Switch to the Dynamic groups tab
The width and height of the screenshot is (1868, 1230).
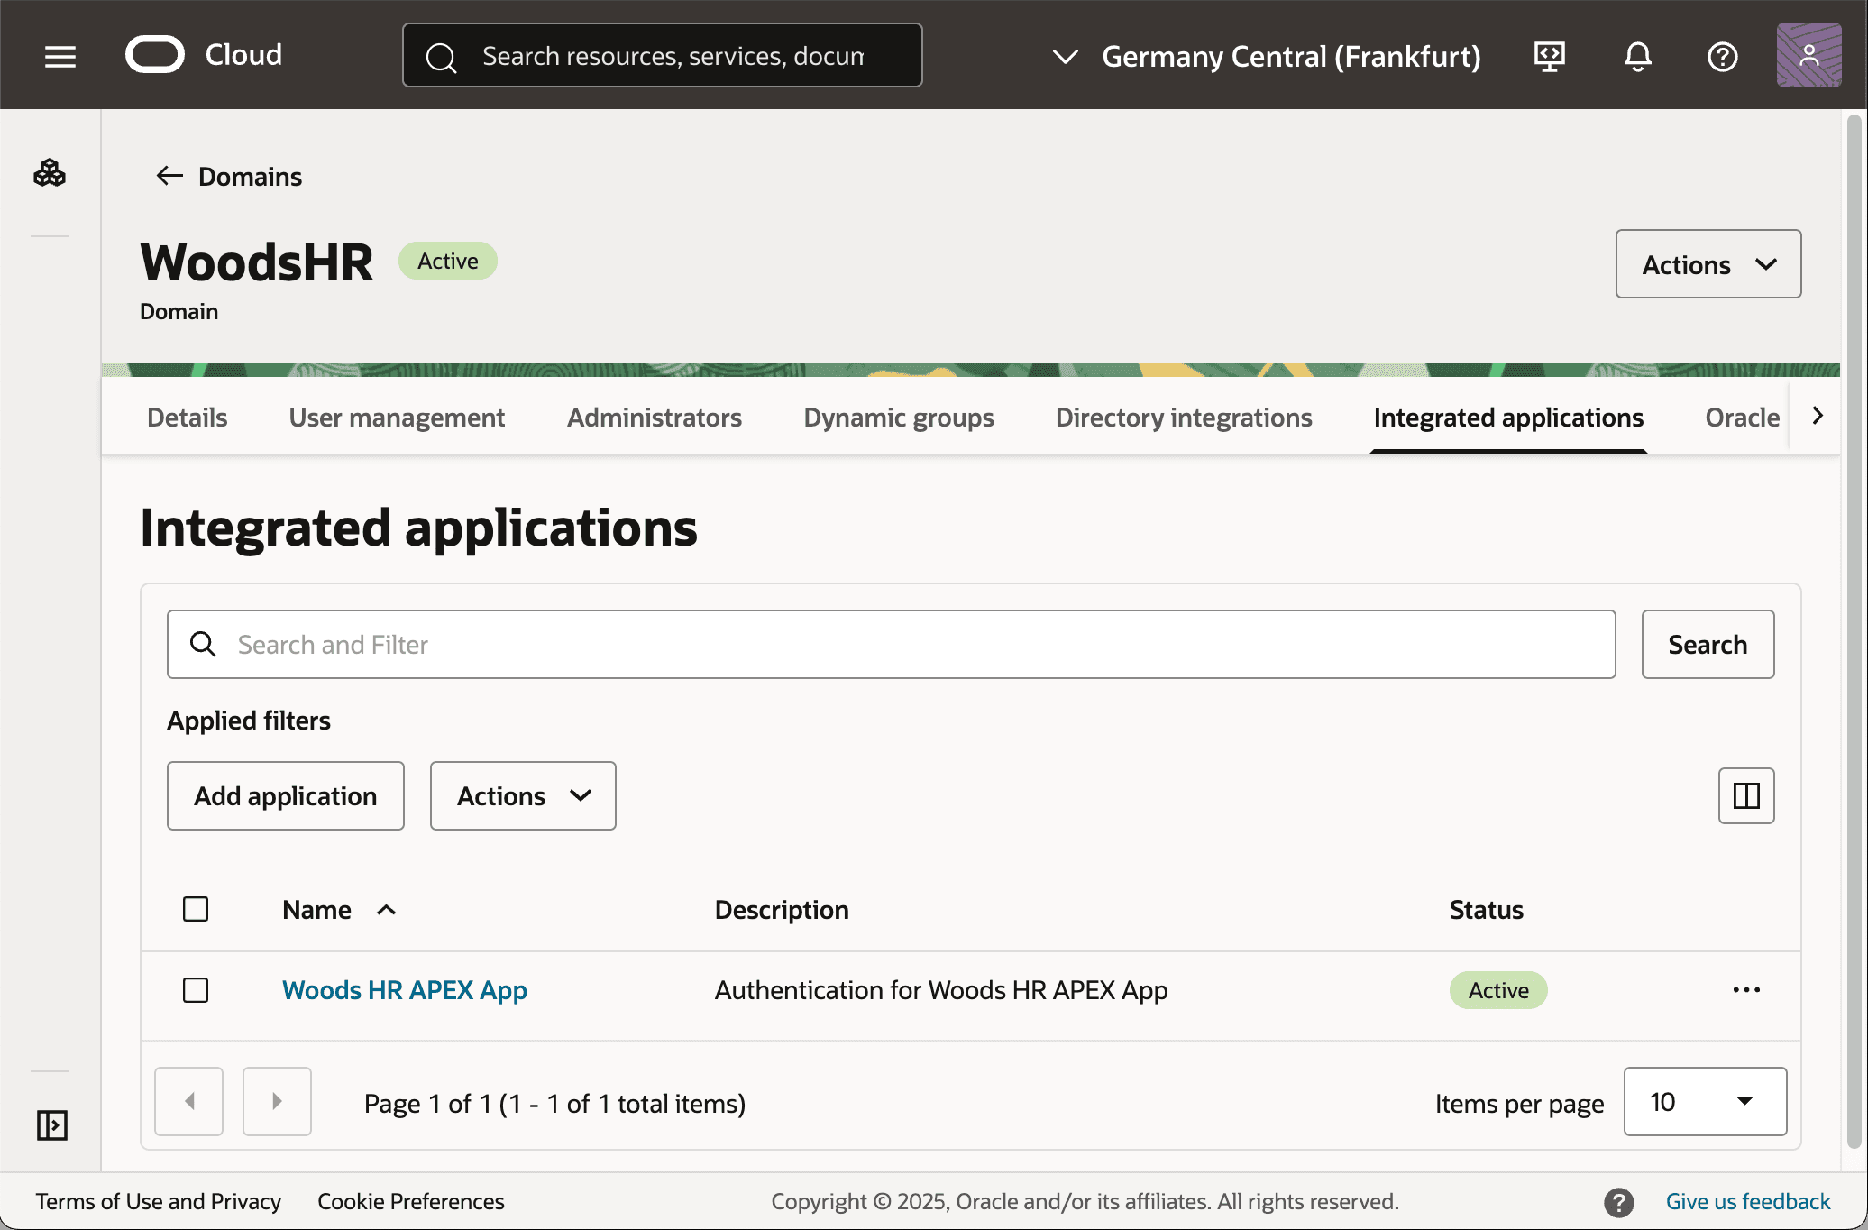899,418
